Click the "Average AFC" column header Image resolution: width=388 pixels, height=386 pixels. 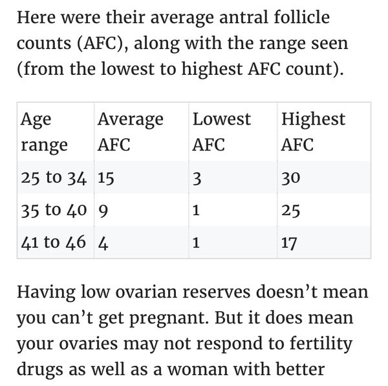coord(131,132)
